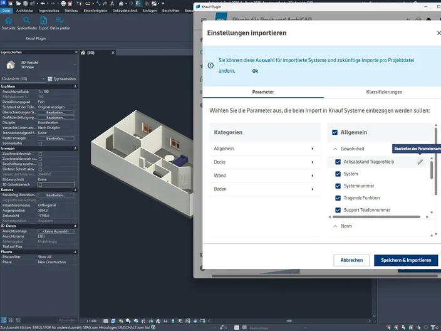
Task: Select the Text tool (A) in quick access toolbar
Action: [x=112, y=3]
